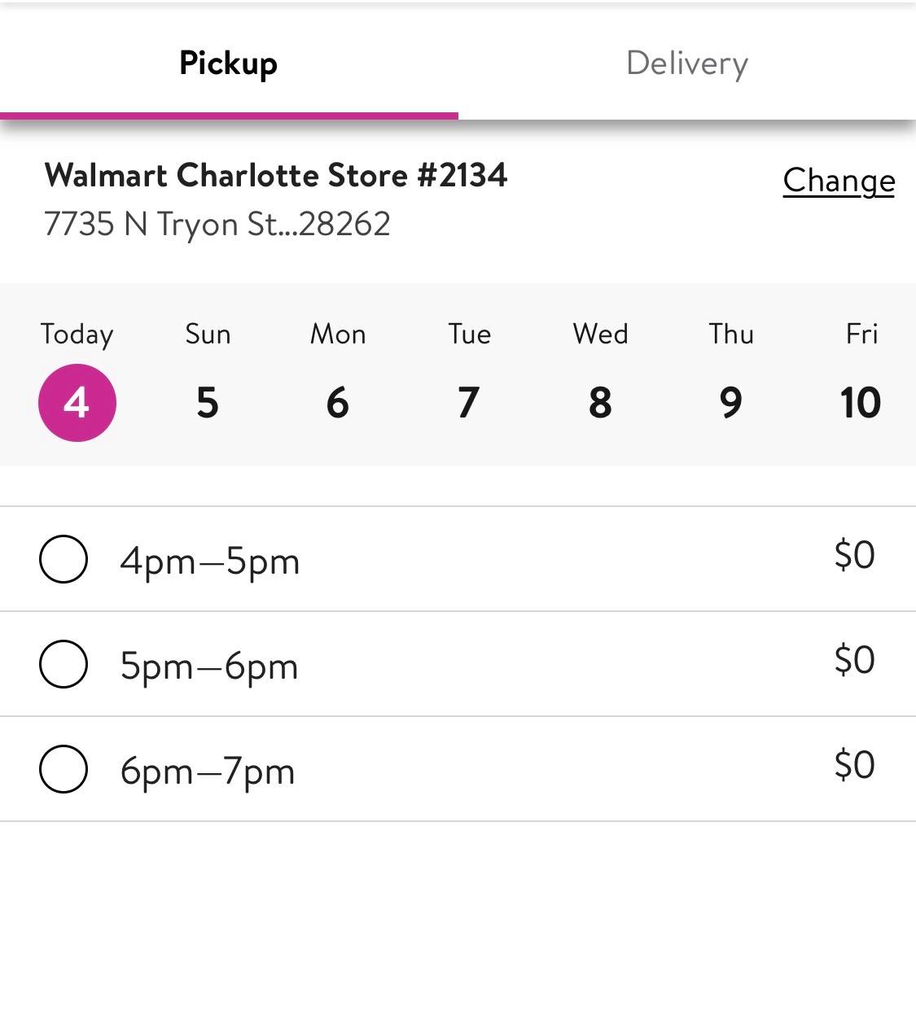Select Today the 4th date circle
The height and width of the screenshot is (1010, 916).
[77, 402]
